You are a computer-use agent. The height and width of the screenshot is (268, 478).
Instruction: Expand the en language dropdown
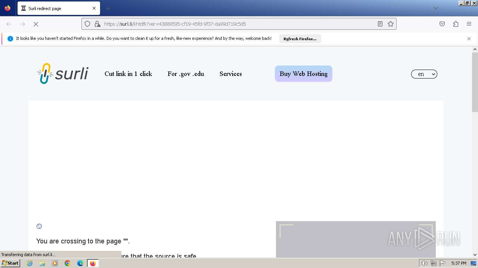[x=424, y=74]
